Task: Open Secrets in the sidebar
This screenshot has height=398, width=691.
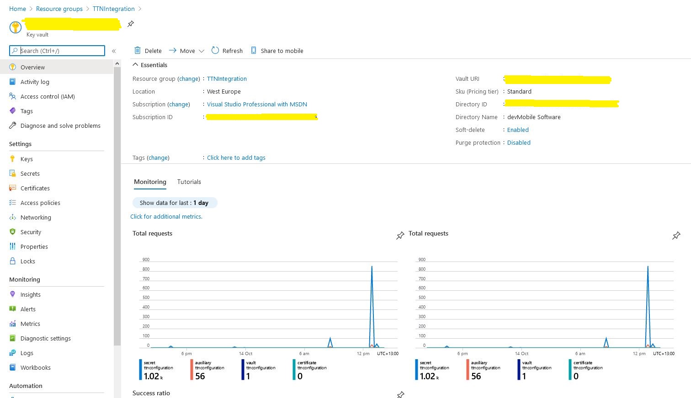Action: tap(30, 174)
